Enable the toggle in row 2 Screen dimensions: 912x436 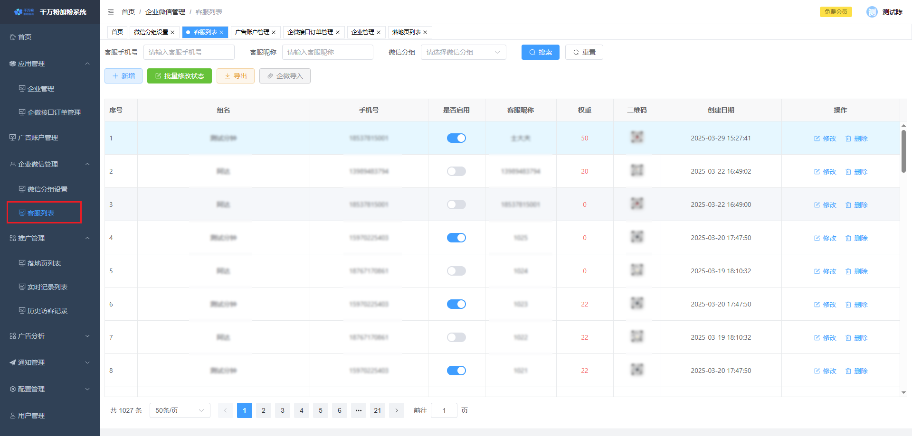(x=456, y=171)
